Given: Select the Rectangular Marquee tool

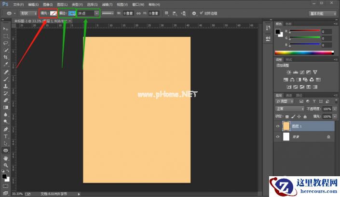Looking at the screenshot, I should click(6, 36).
